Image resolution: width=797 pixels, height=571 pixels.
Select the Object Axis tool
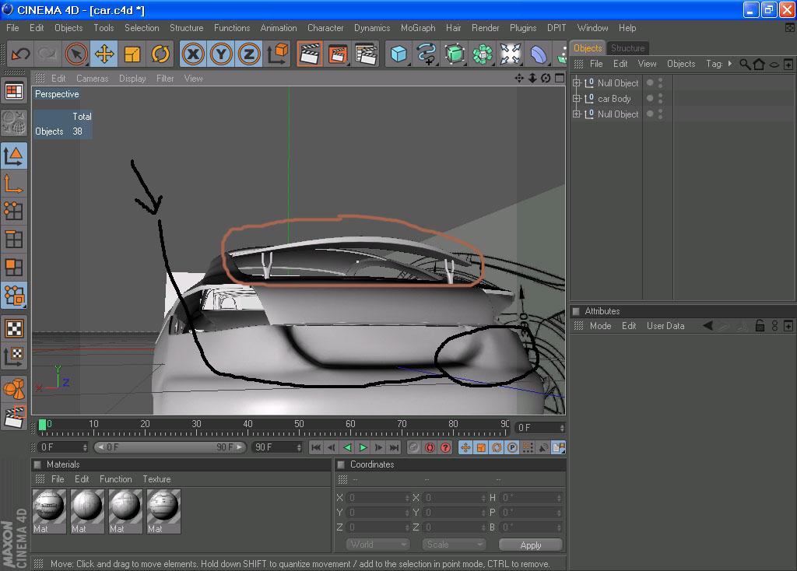(x=14, y=184)
